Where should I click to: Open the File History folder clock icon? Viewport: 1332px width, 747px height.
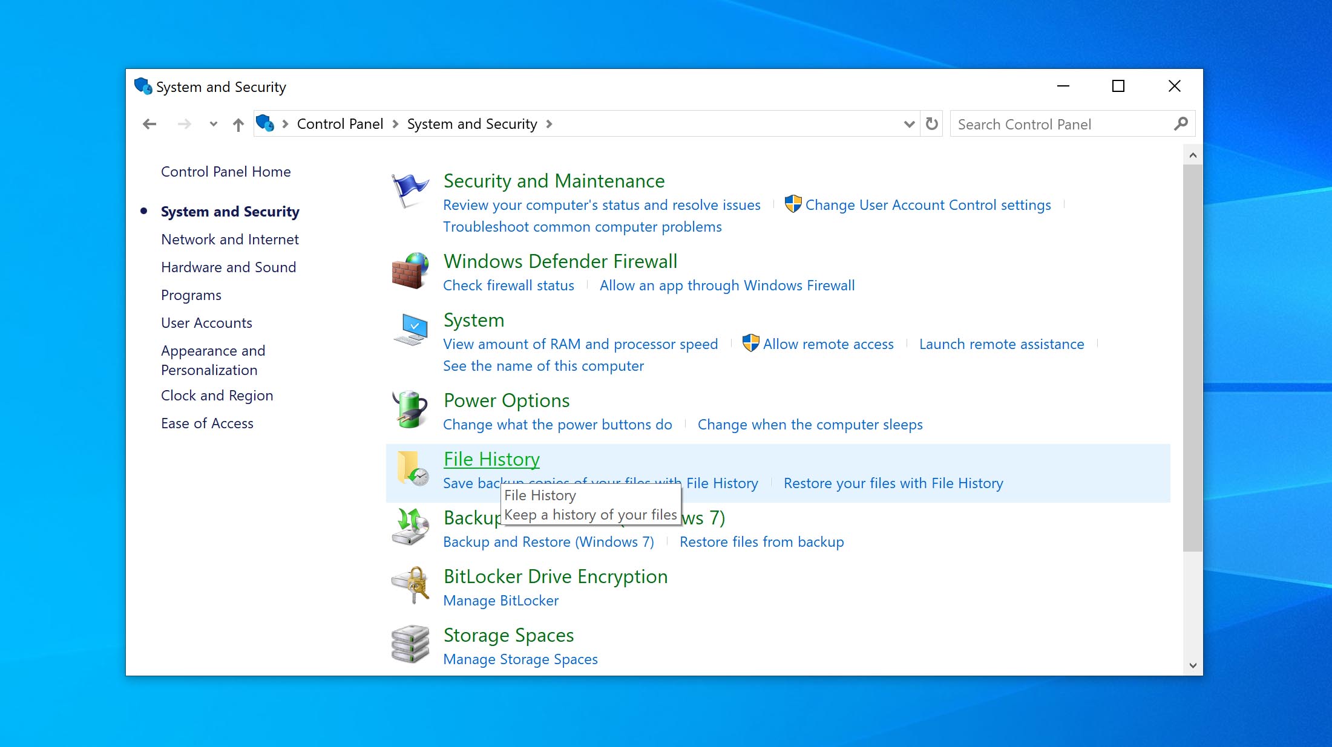(x=412, y=468)
